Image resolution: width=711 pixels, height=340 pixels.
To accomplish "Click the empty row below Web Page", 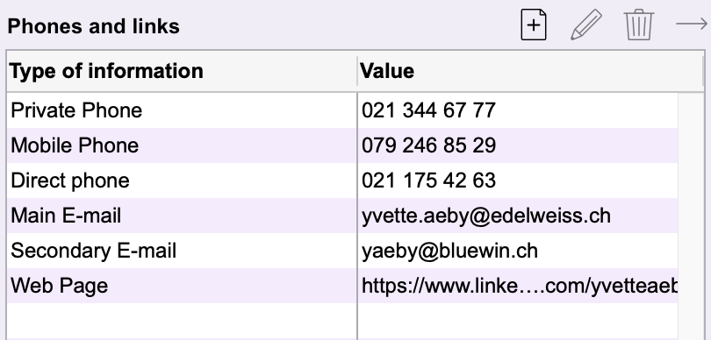I will pyautogui.click(x=342, y=321).
